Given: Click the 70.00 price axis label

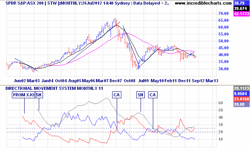Looking at the screenshot, I should (224, 13).
